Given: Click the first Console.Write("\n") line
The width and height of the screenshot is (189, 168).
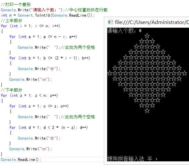Looking at the screenshot, I should (x=31, y=79).
